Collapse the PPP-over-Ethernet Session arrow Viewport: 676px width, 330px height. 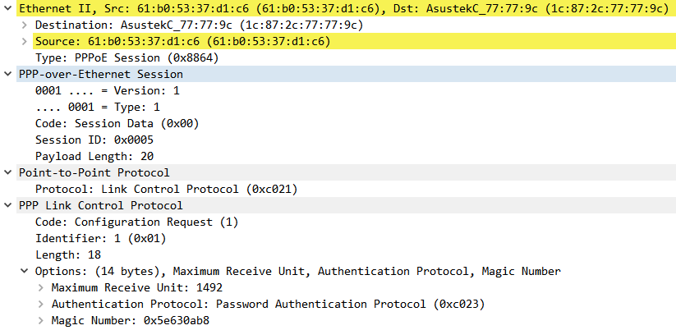coord(7,74)
